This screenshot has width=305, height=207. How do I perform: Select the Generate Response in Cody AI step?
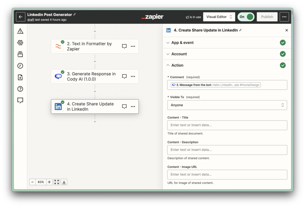tap(95, 76)
